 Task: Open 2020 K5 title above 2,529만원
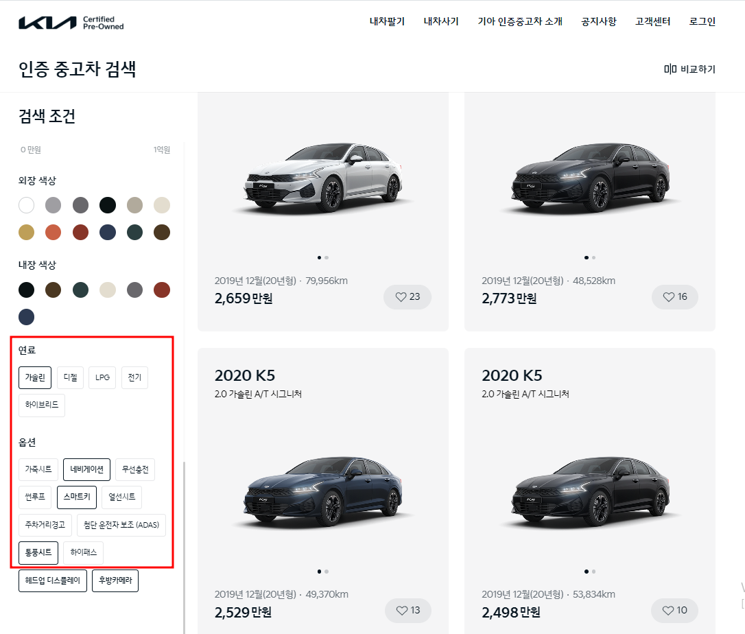245,375
